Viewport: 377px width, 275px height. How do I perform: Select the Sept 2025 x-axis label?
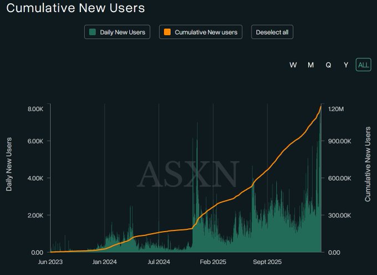pos(267,262)
